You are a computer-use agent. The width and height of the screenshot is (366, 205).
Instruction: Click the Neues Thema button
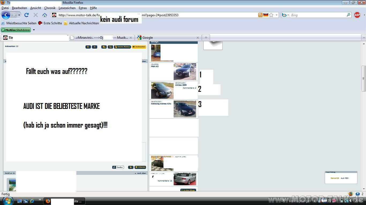coord(122,47)
